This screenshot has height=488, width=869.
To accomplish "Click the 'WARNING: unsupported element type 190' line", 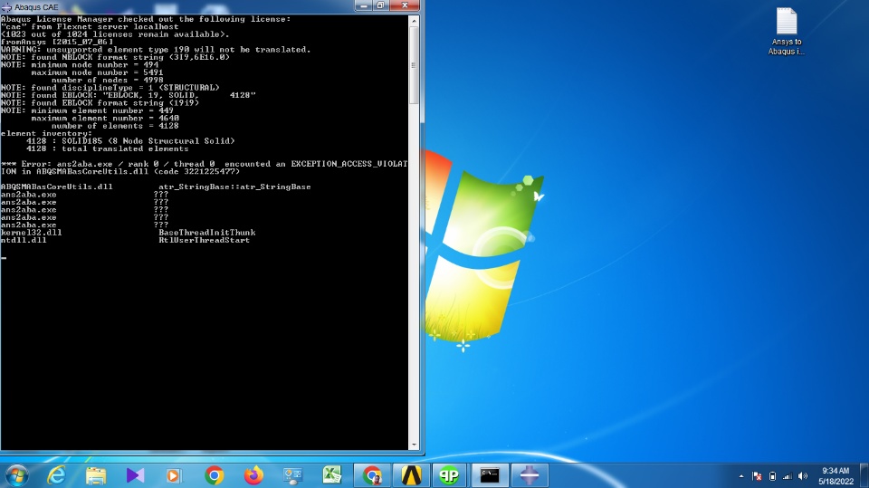I will [156, 50].
